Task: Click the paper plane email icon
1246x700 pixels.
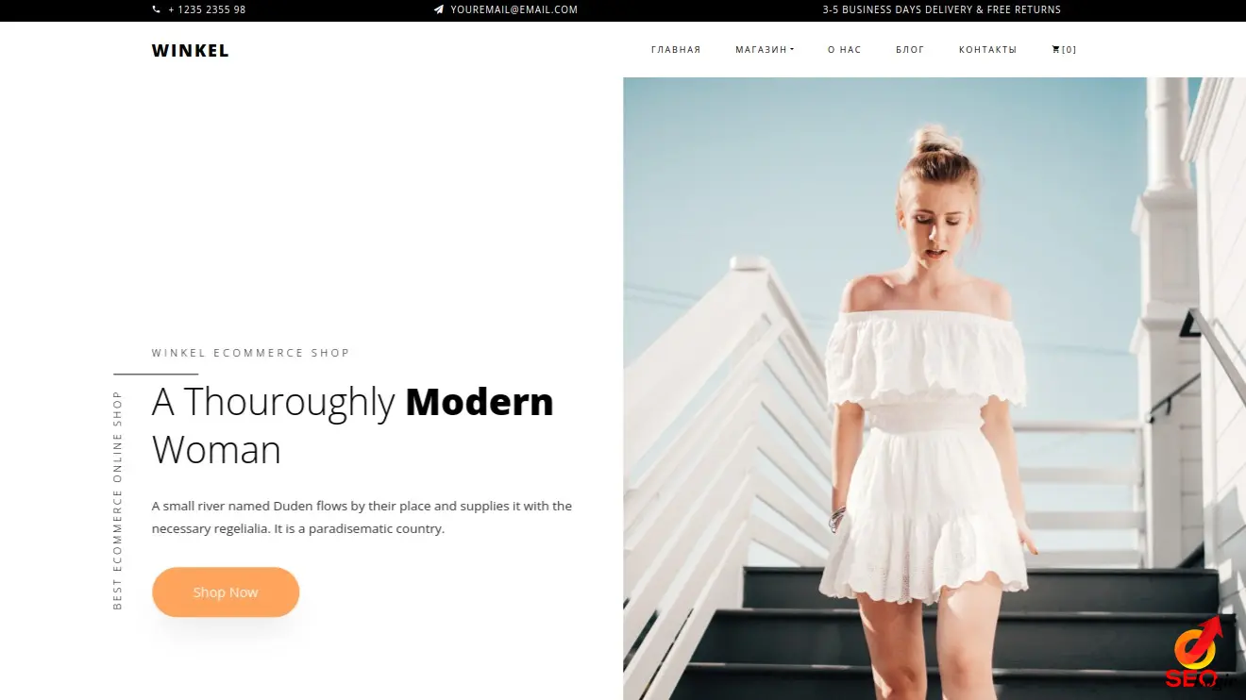Action: click(439, 9)
